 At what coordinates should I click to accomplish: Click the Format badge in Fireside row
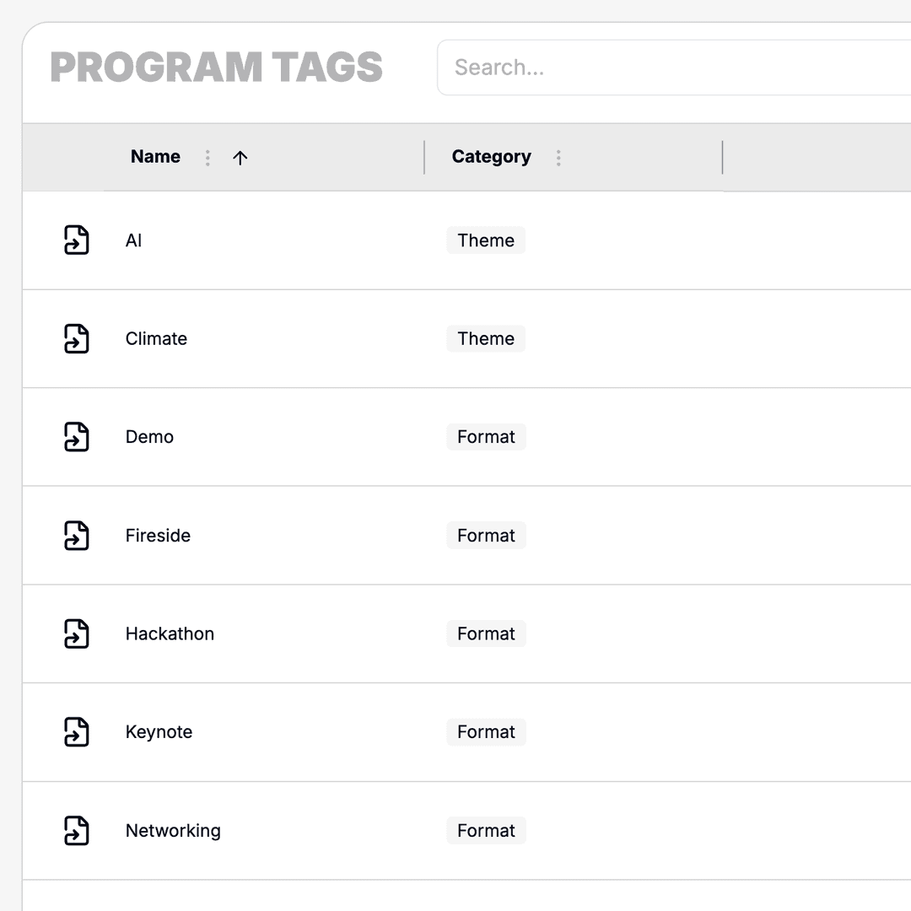487,535
